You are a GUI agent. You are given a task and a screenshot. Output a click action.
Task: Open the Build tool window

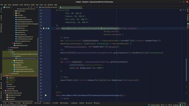click(x=82, y=103)
